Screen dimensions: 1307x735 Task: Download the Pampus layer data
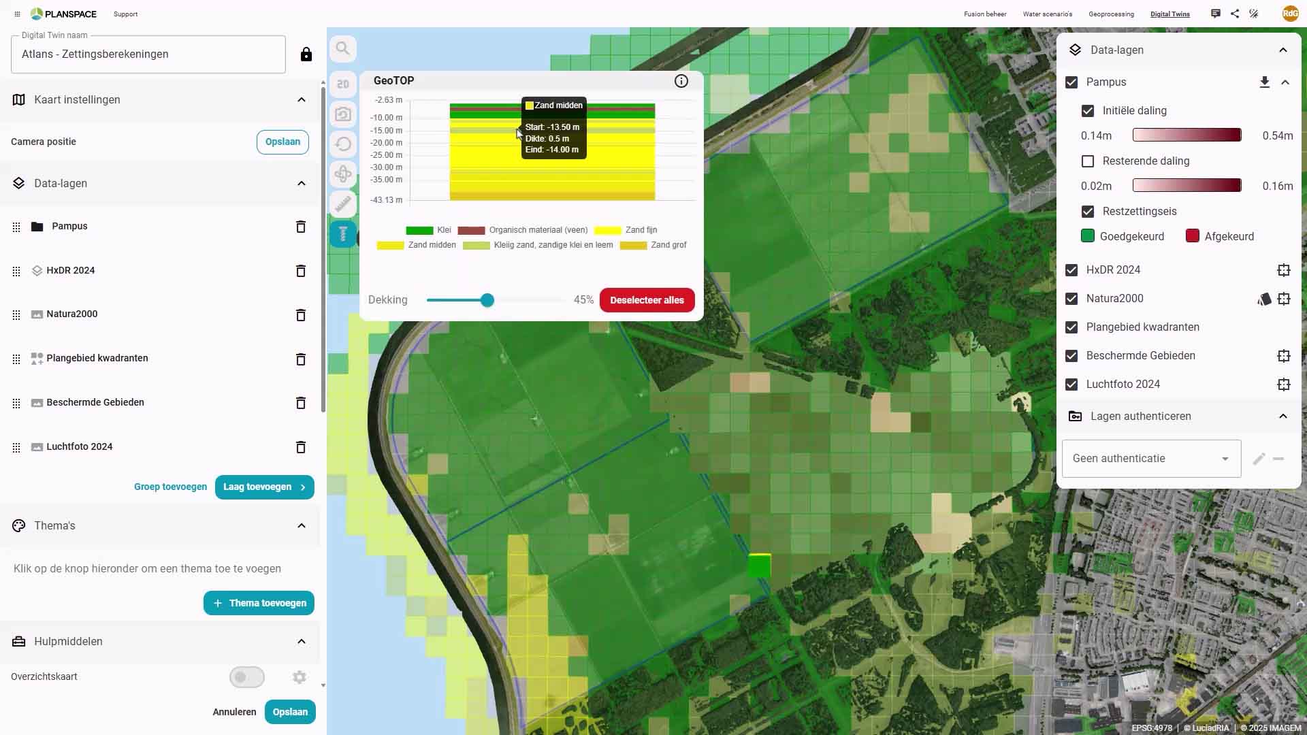[1264, 82]
